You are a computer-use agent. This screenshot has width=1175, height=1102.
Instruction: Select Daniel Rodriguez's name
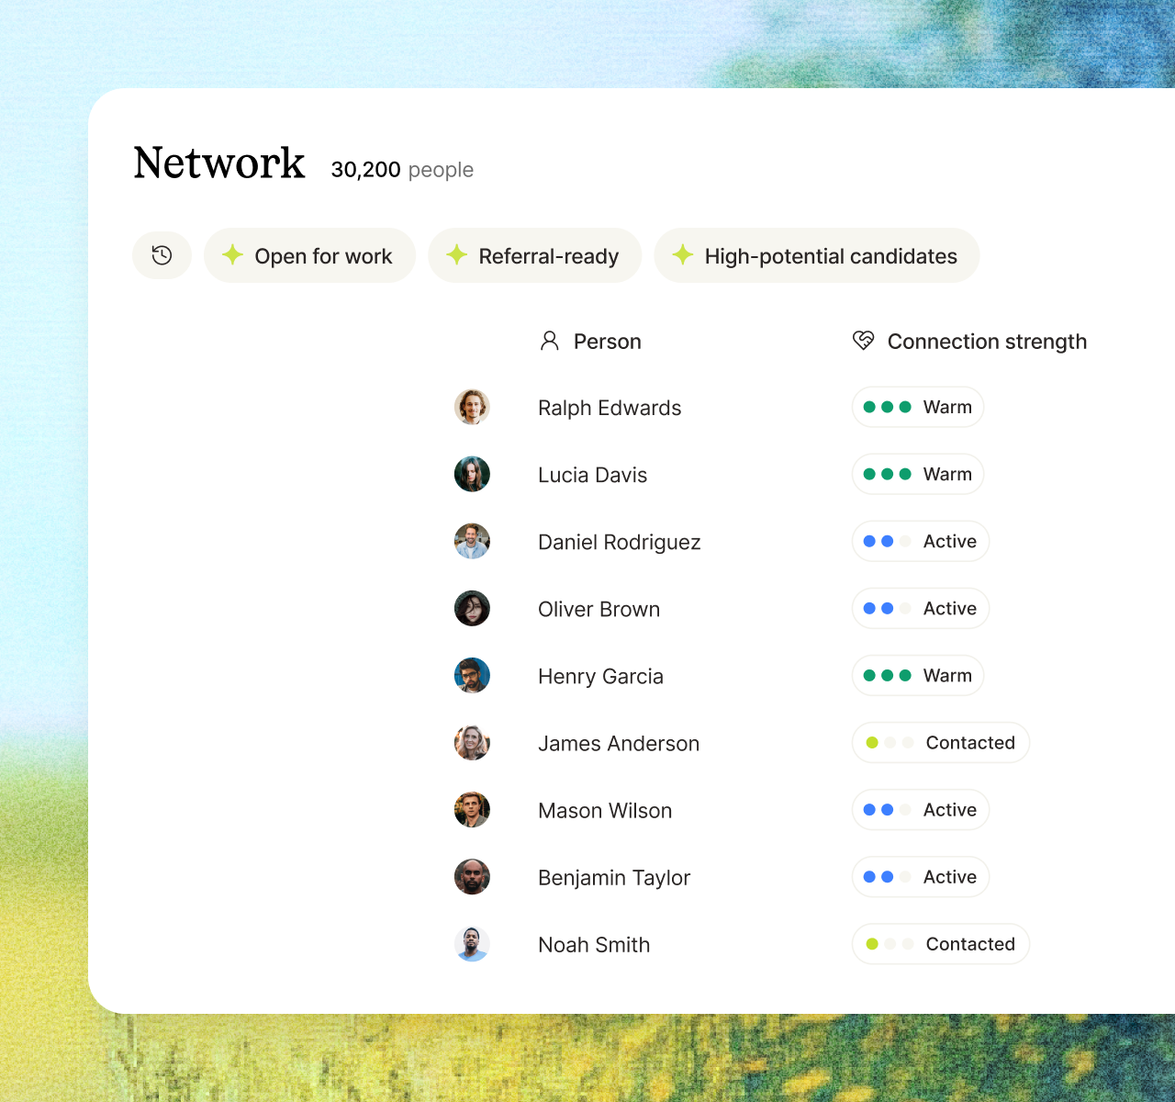[x=619, y=542]
